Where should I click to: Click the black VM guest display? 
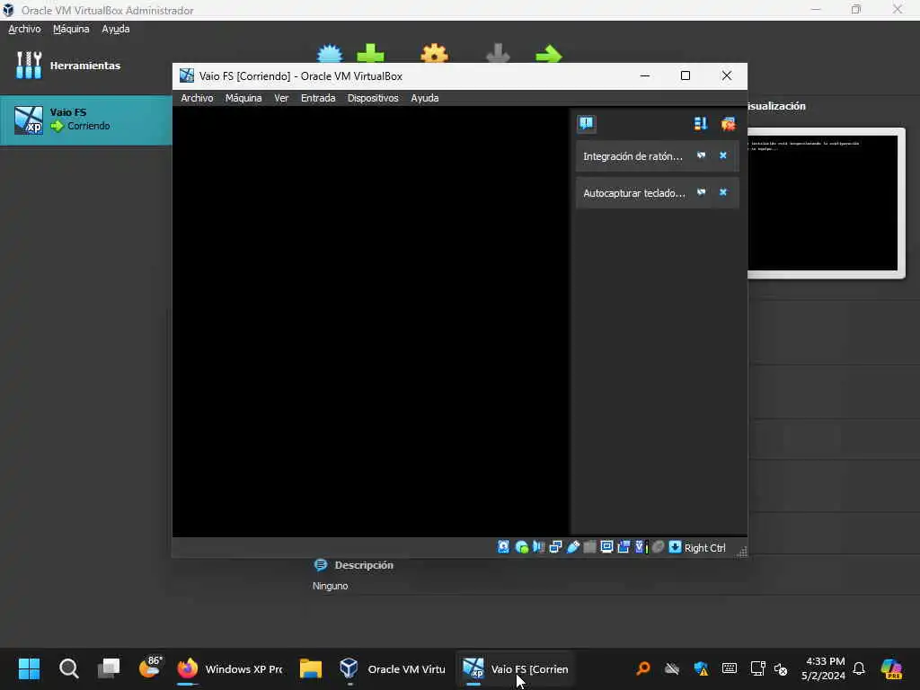(371, 322)
